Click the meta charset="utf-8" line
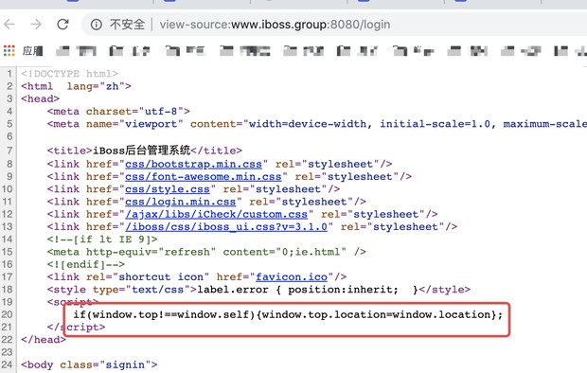Screen dimensions: 587x373 [118, 111]
